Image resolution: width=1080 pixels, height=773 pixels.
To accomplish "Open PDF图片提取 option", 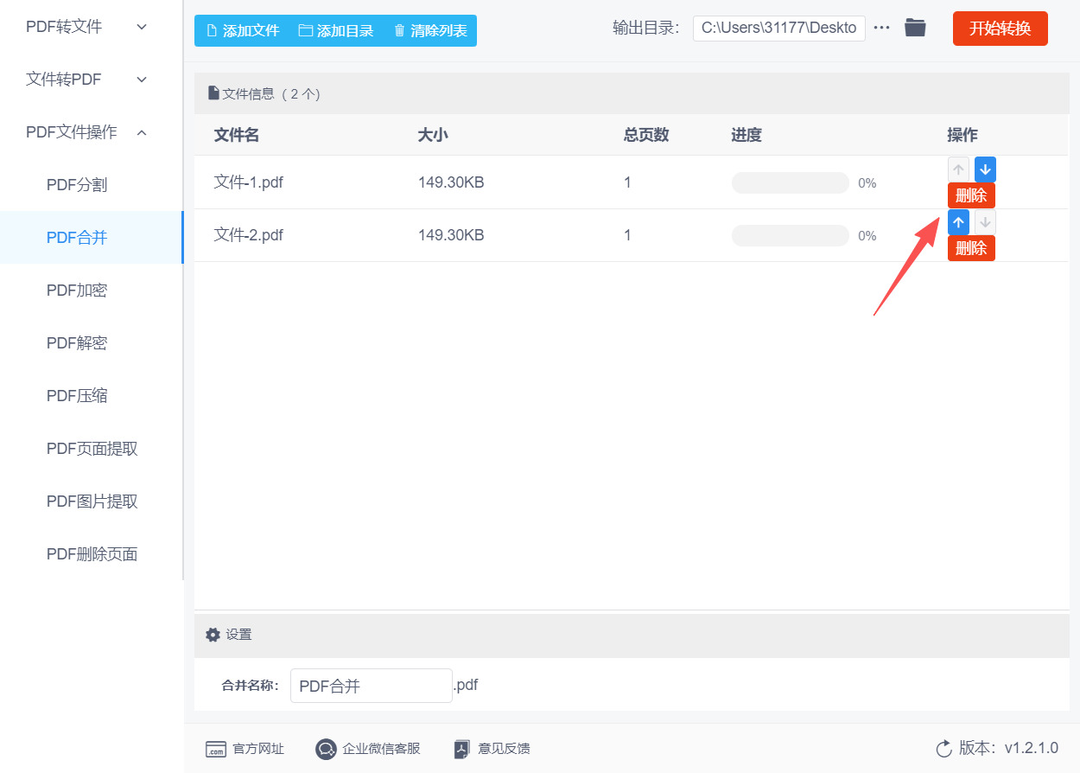I will tap(92, 501).
